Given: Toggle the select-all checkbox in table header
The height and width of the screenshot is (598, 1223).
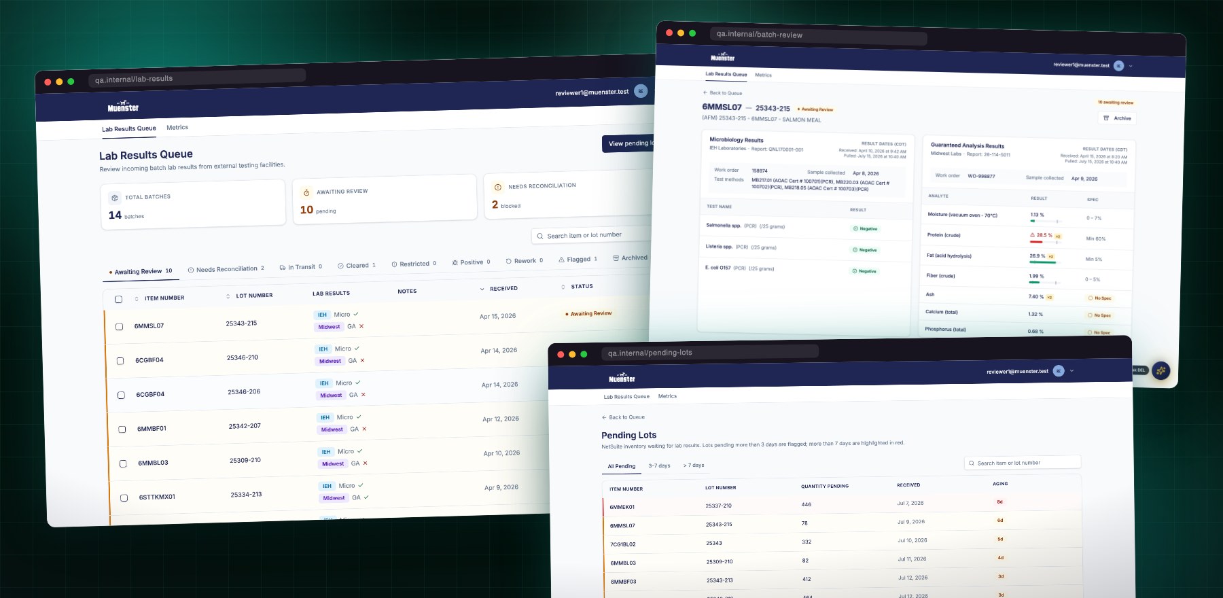Looking at the screenshot, I should [118, 299].
